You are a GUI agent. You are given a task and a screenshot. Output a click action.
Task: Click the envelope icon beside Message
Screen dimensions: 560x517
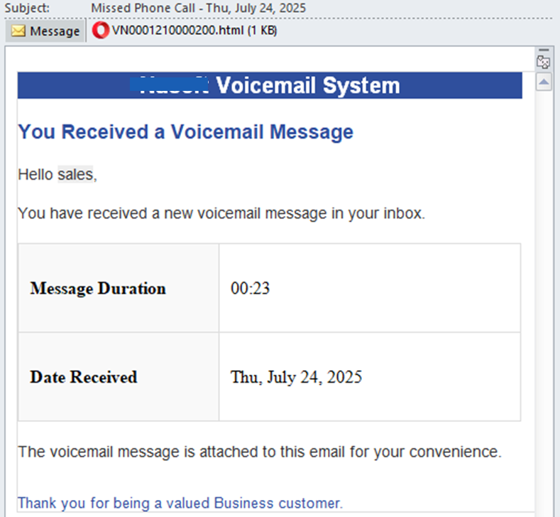click(18, 31)
